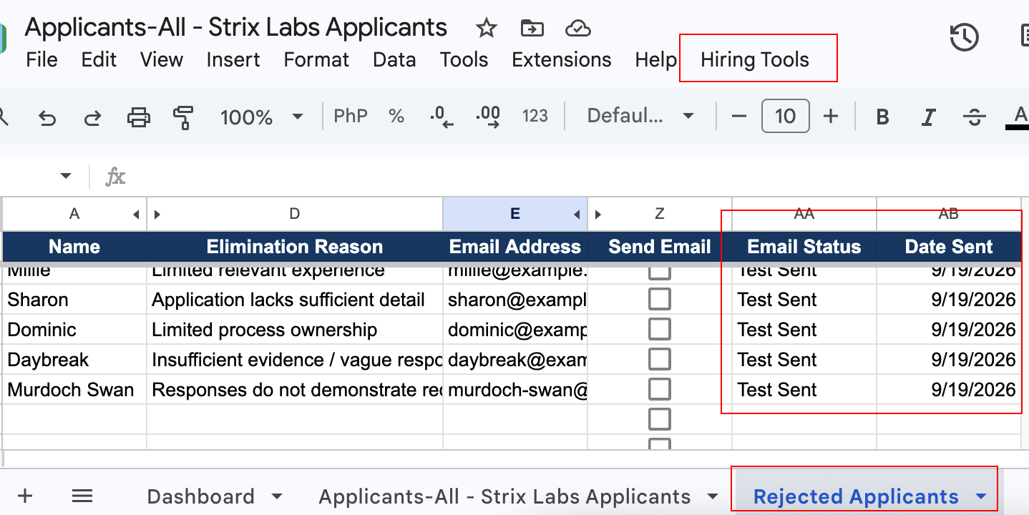
Task: Expand hidden columns before column Z
Action: coord(598,214)
